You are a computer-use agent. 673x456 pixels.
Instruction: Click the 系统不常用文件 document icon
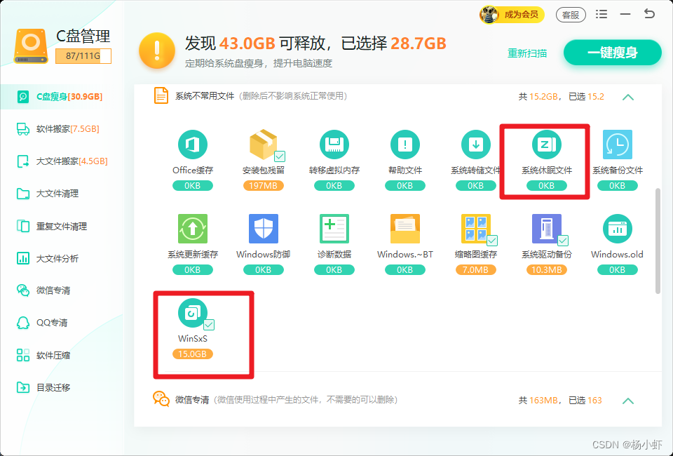point(161,95)
